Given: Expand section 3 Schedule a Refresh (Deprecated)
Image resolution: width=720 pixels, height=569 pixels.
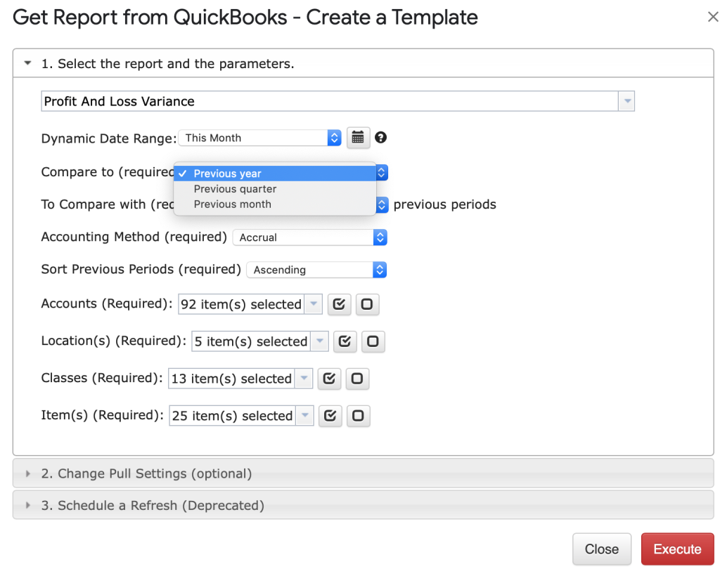Looking at the screenshot, I should (364, 505).
